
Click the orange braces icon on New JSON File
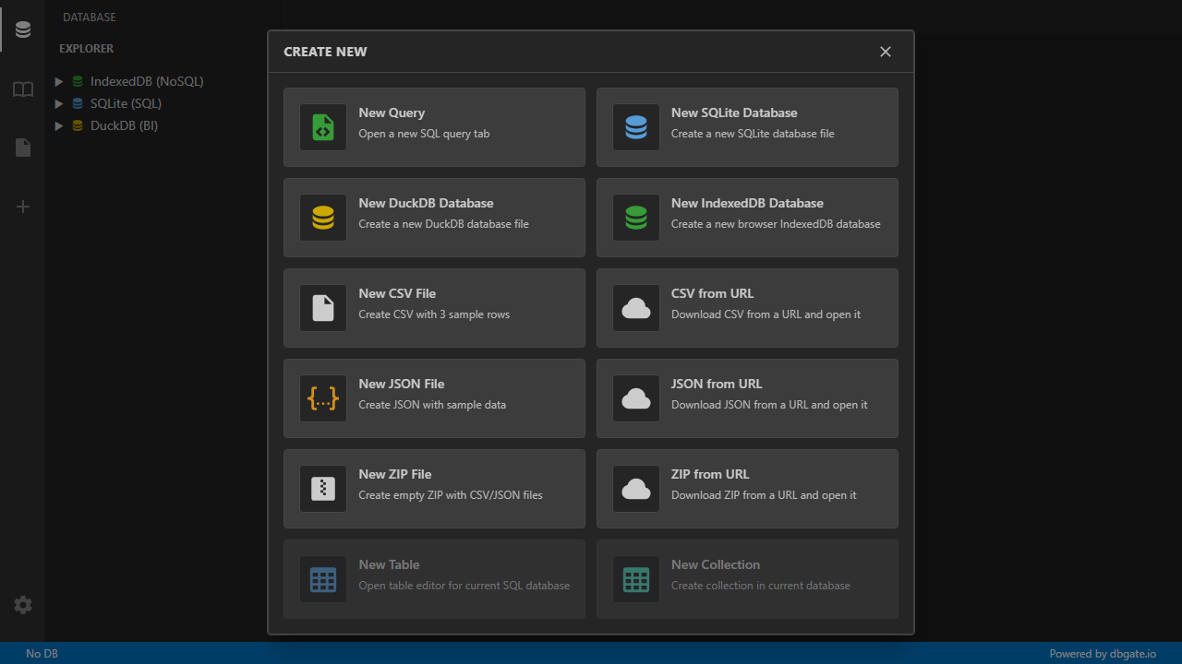pyautogui.click(x=322, y=398)
